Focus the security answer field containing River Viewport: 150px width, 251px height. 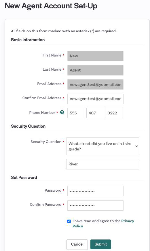pyautogui.click(x=103, y=164)
